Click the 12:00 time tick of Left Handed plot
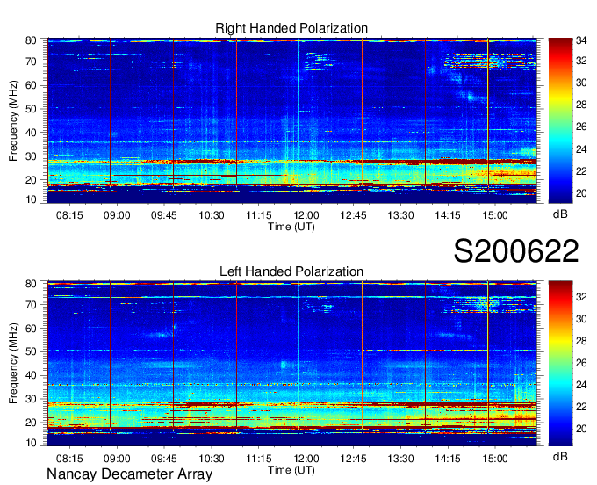597x485 pixels. (306, 459)
